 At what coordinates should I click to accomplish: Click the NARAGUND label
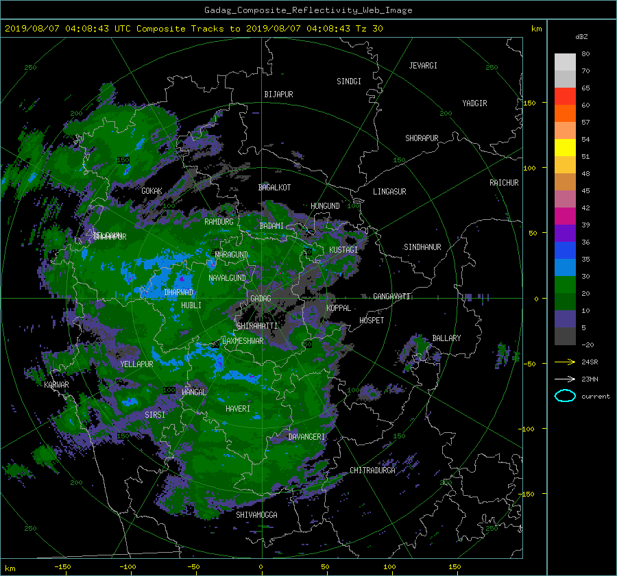(232, 255)
